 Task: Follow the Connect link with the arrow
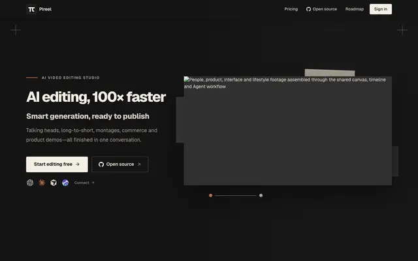point(84,183)
